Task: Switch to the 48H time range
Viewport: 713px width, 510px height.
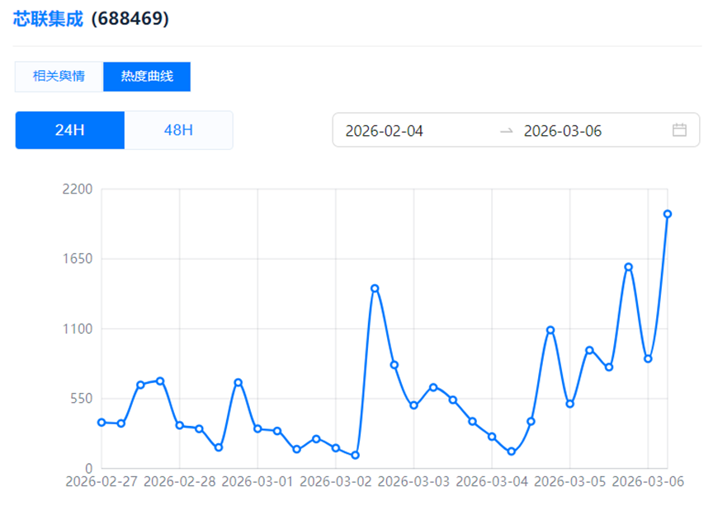Action: (178, 130)
